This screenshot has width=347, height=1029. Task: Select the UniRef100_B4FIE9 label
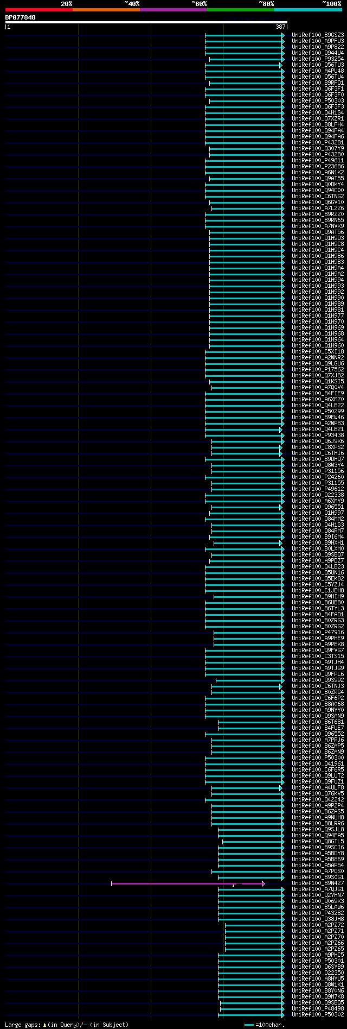[318, 393]
